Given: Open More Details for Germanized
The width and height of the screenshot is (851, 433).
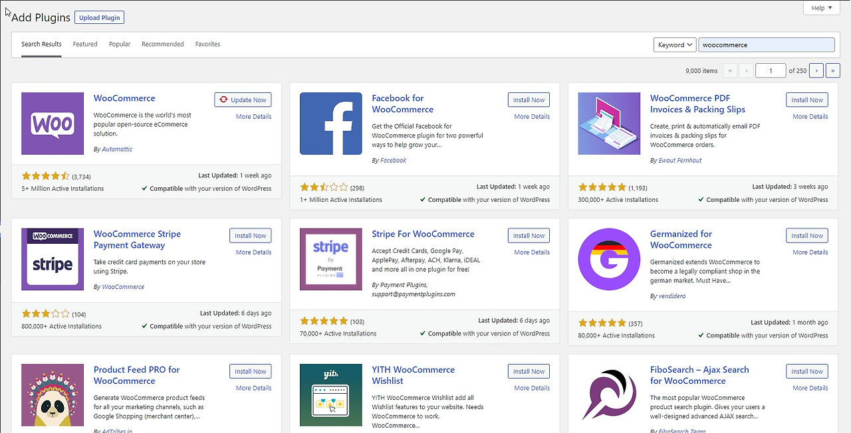Looking at the screenshot, I should point(810,252).
